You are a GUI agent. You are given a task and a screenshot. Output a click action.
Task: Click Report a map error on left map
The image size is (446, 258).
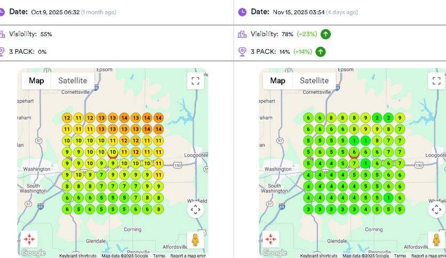click(188, 256)
